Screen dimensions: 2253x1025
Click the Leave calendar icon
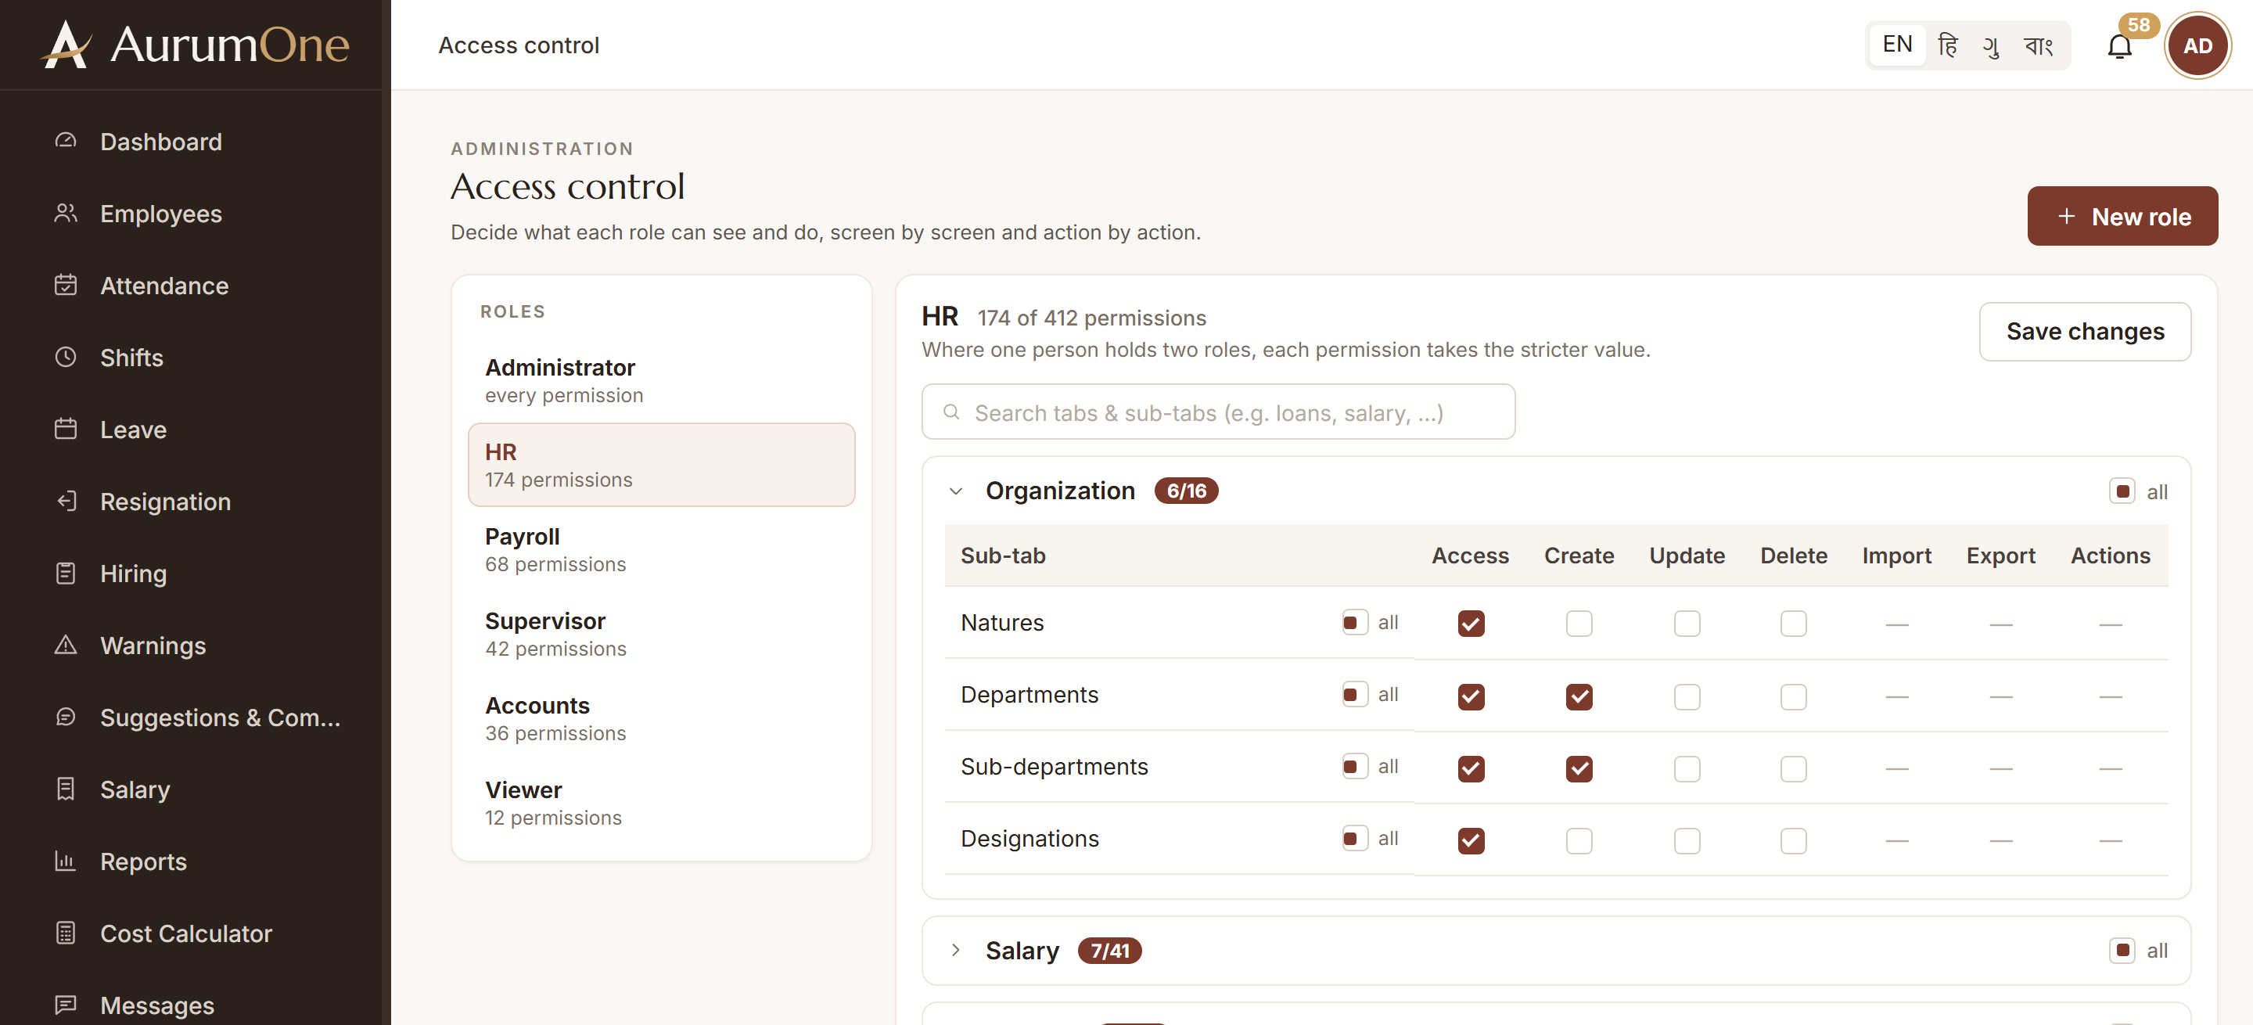[x=66, y=429]
